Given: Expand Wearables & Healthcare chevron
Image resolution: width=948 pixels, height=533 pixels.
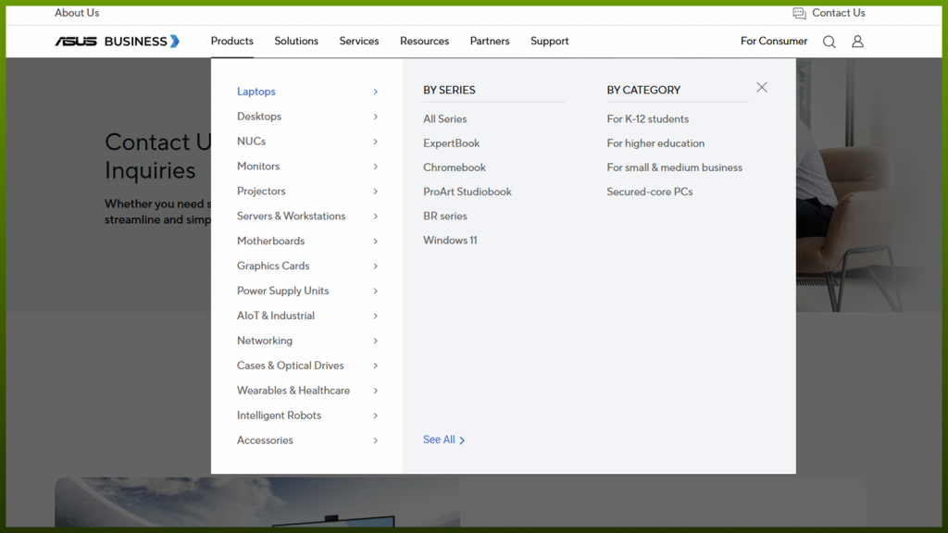Looking at the screenshot, I should tap(376, 391).
